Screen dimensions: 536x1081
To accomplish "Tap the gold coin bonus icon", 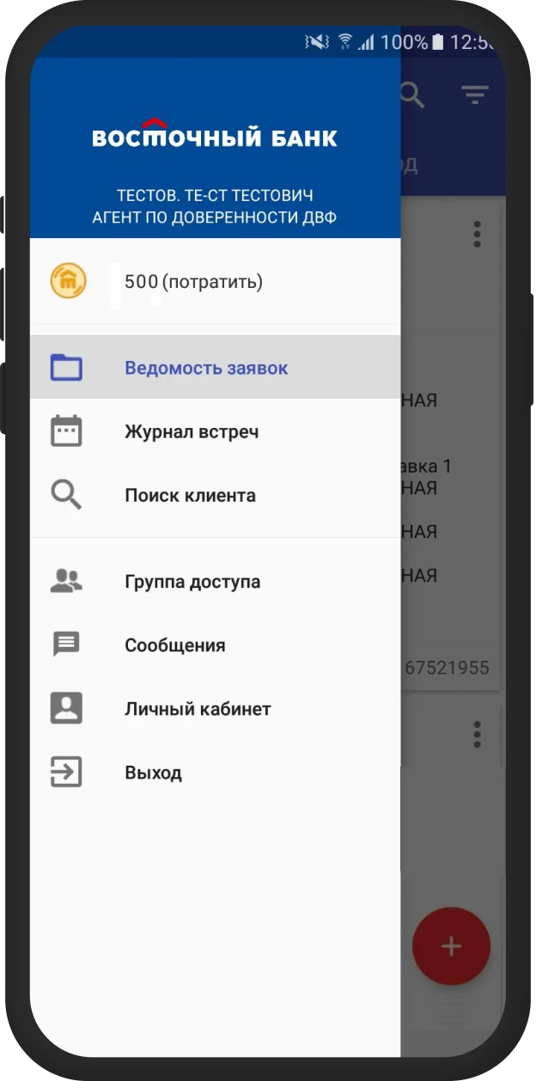I will [67, 281].
